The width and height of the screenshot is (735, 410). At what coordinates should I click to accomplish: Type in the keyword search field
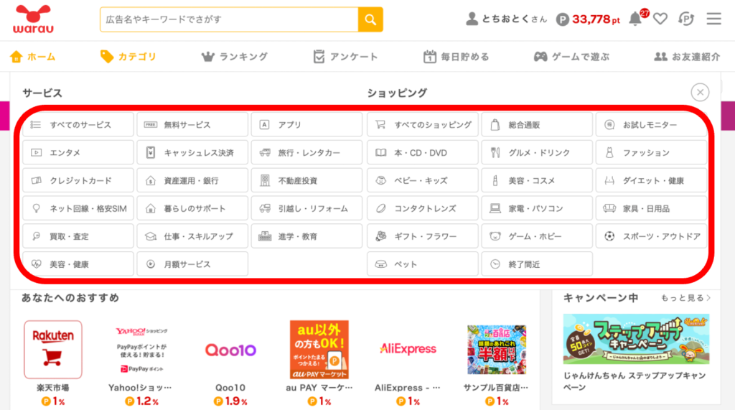pyautogui.click(x=228, y=19)
